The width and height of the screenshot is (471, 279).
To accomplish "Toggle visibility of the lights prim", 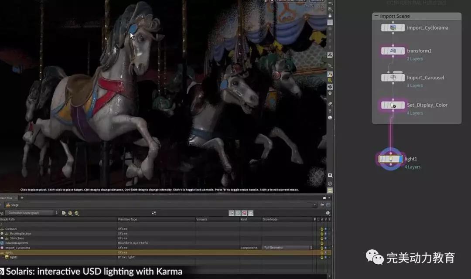I will click(325, 252).
